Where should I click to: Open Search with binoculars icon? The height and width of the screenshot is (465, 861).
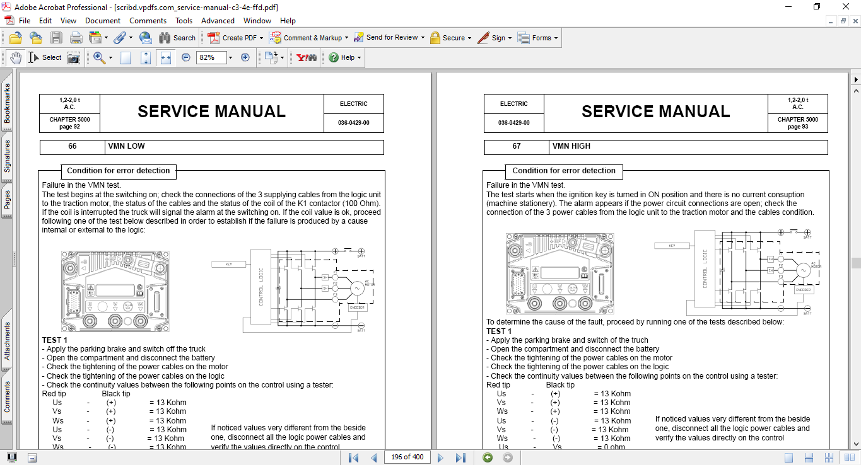[x=177, y=38]
